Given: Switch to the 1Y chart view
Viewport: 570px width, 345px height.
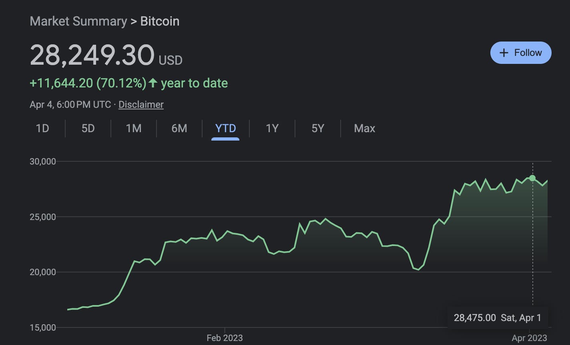Looking at the screenshot, I should point(272,128).
